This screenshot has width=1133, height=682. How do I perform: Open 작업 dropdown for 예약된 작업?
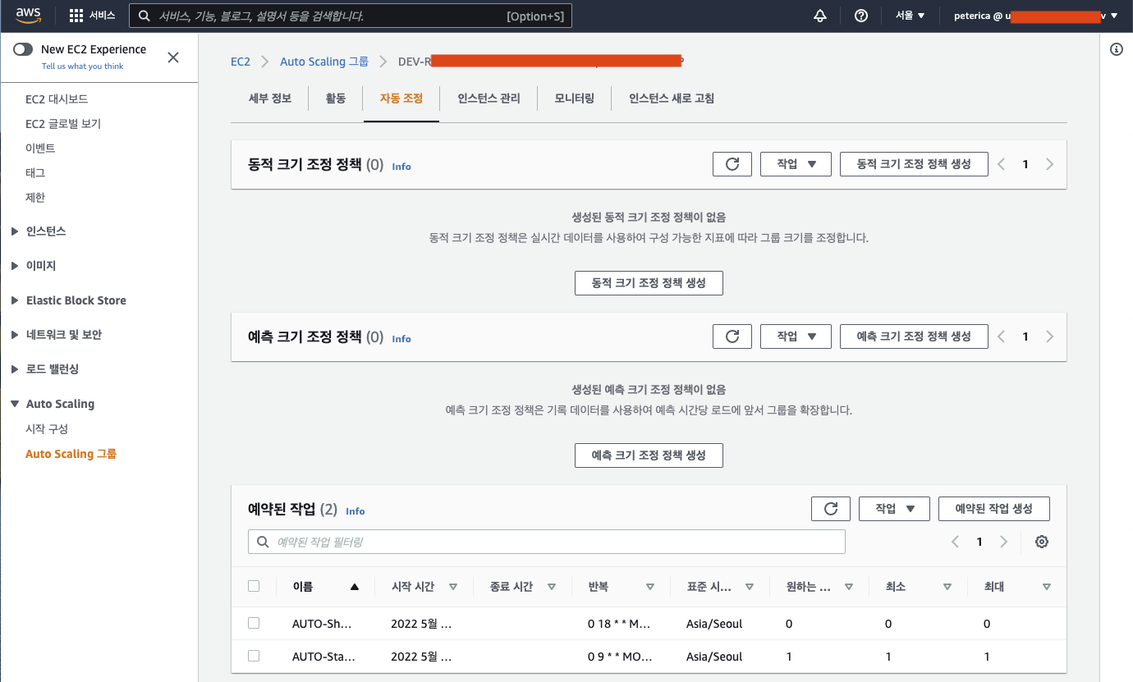pos(894,509)
